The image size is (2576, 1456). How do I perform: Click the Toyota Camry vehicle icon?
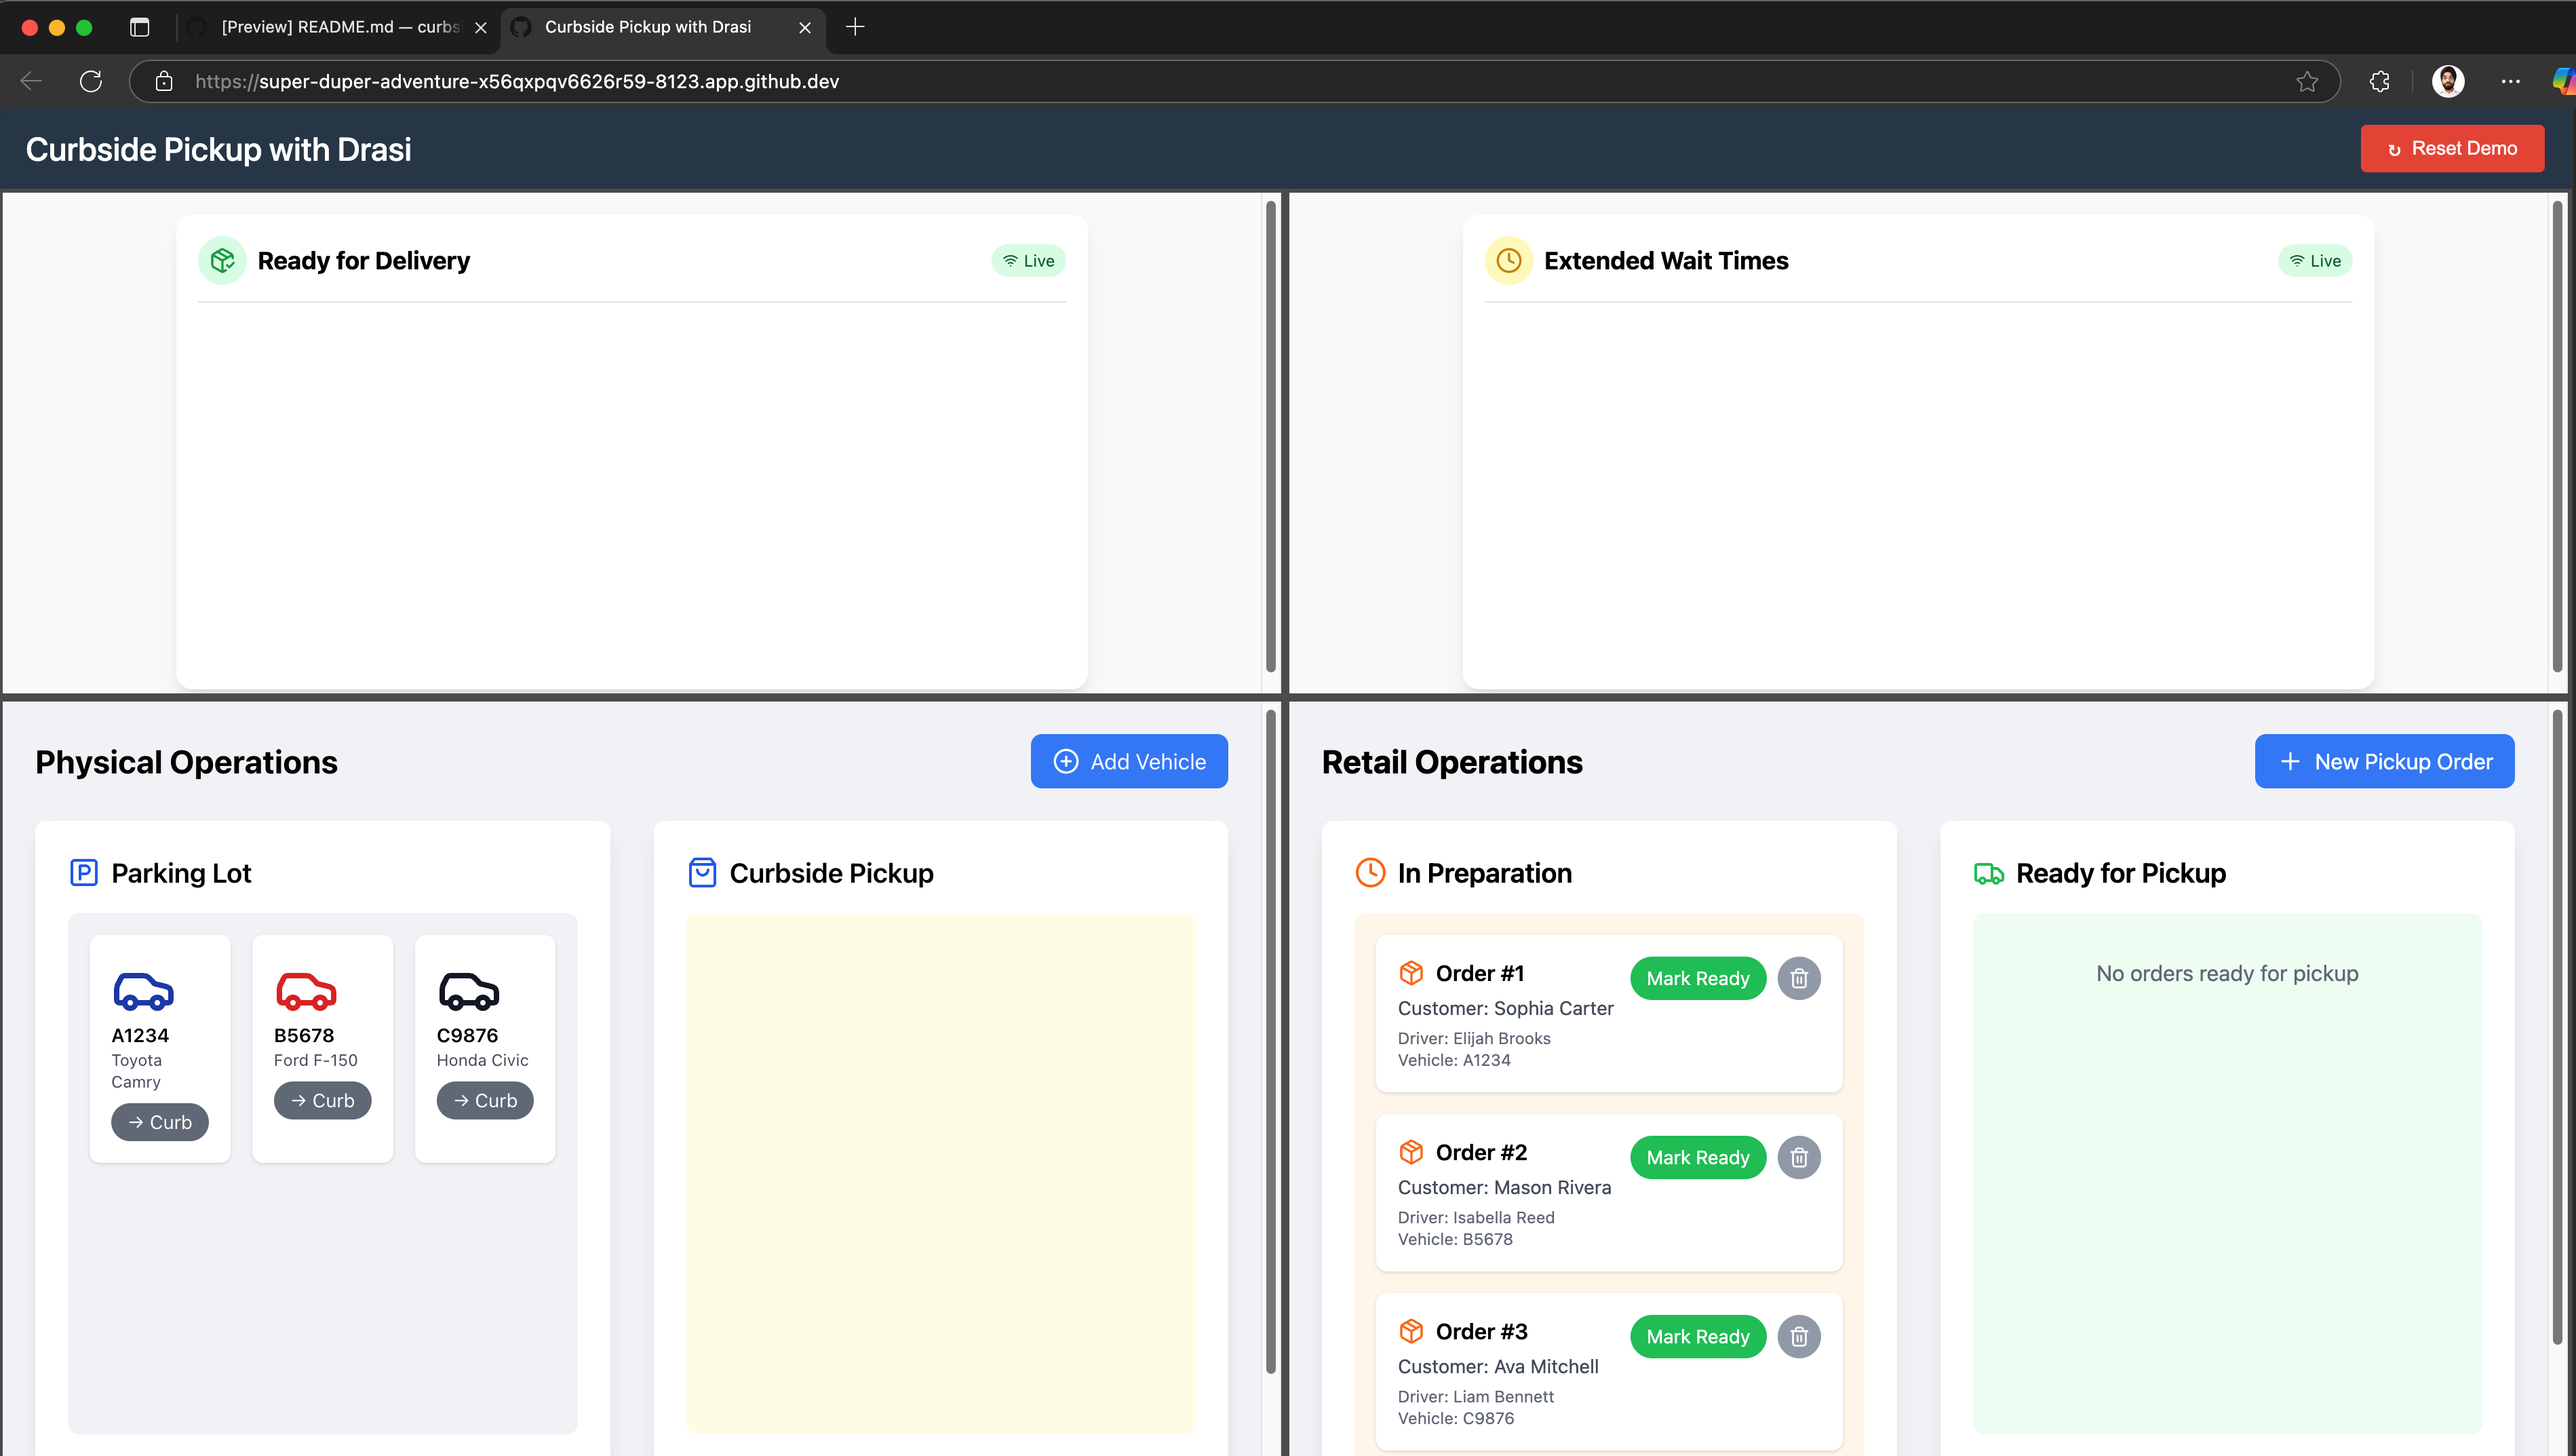[143, 990]
